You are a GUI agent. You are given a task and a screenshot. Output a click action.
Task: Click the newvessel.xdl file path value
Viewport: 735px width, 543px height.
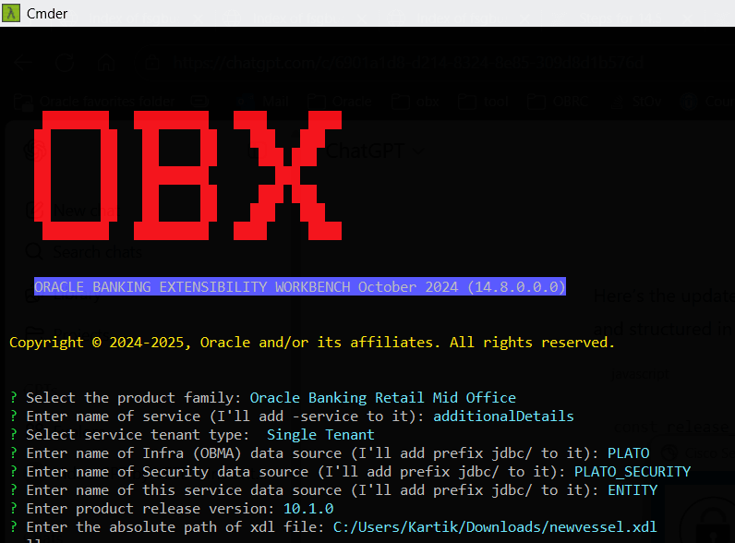[x=495, y=527]
